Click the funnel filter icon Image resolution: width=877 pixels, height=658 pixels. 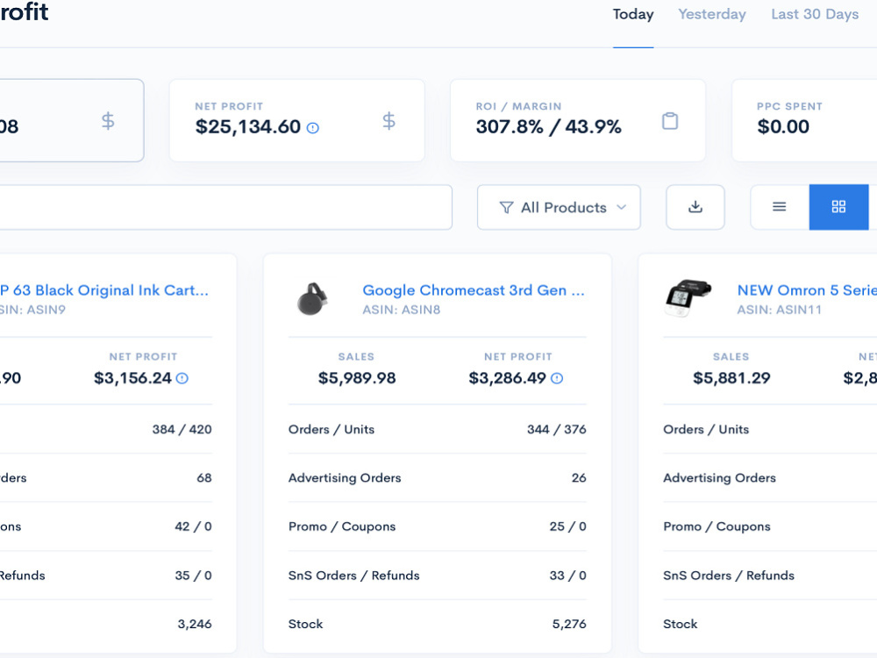(506, 208)
